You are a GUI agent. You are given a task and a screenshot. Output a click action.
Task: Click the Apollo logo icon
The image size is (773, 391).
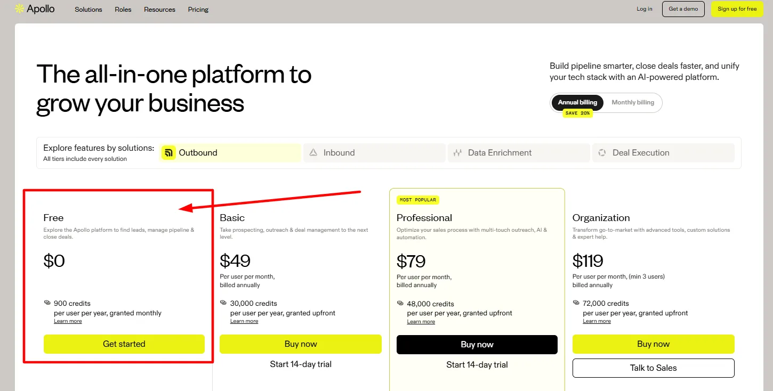point(19,9)
